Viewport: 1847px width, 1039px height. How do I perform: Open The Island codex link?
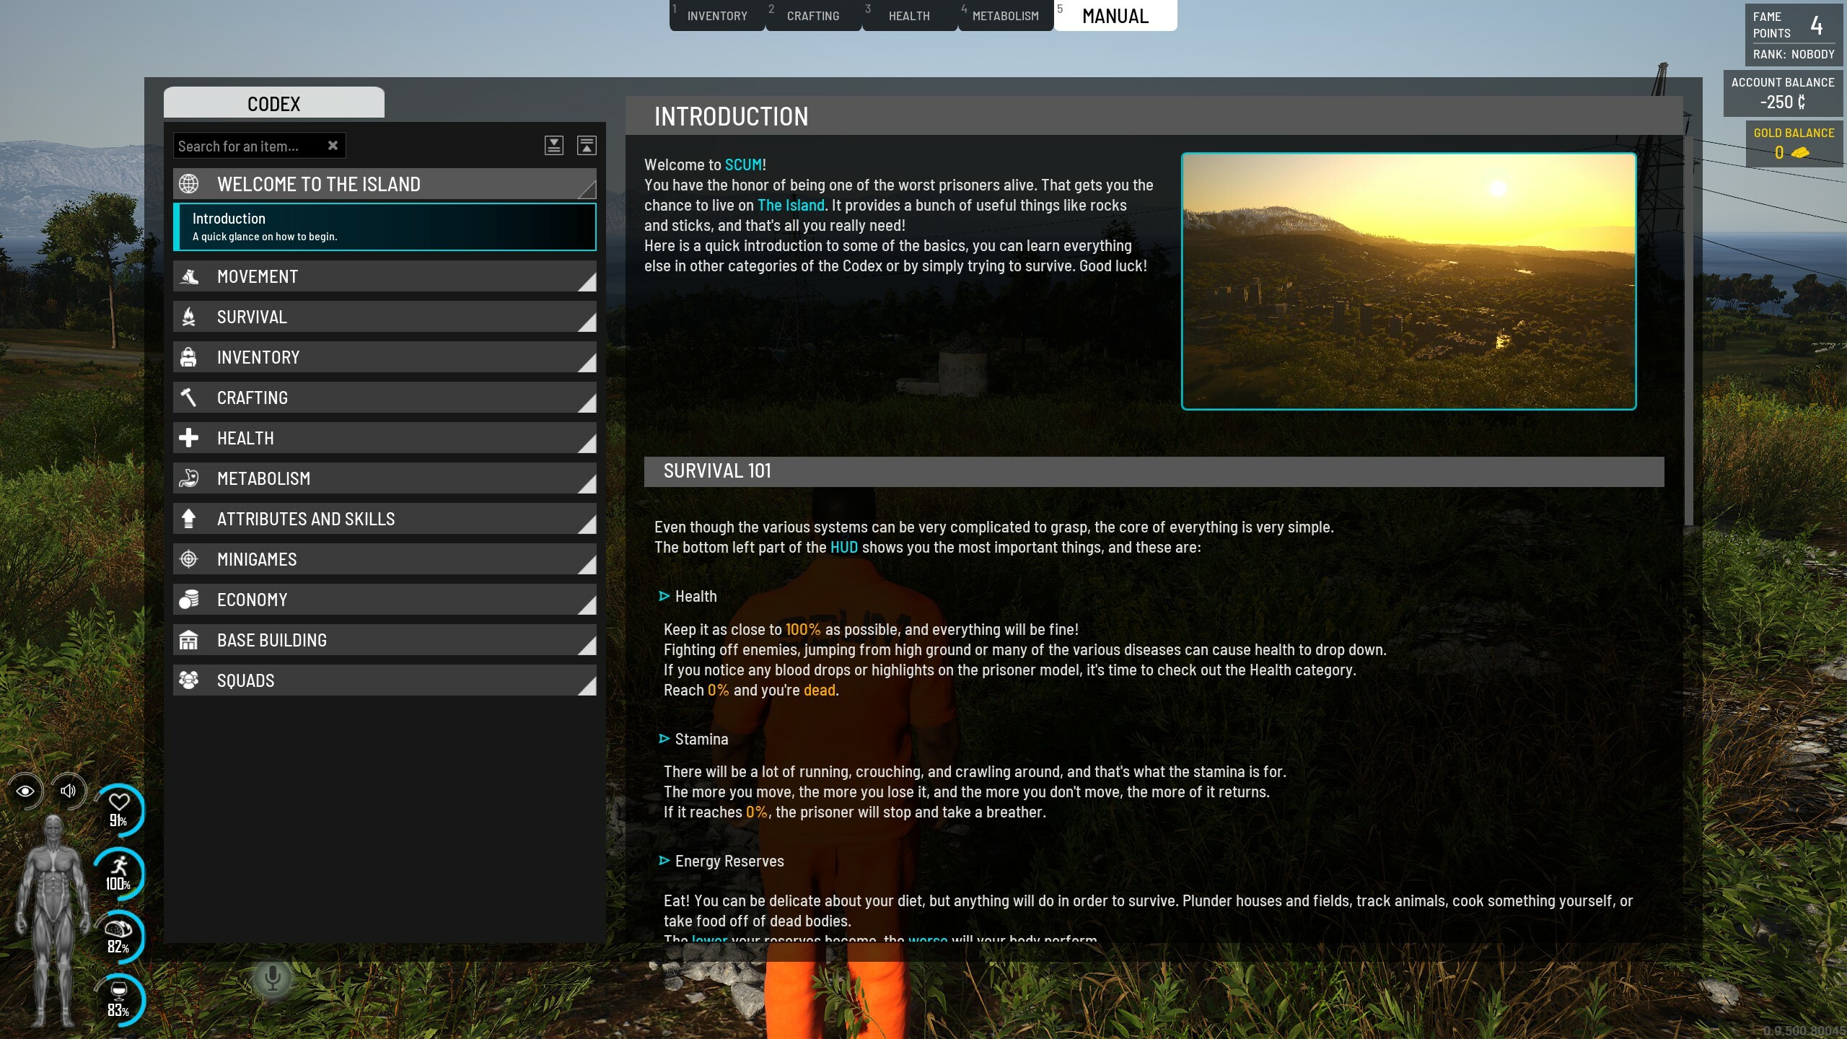pyautogui.click(x=791, y=206)
